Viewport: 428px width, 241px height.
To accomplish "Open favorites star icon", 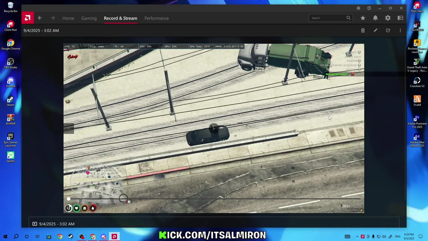I will click(363, 18).
